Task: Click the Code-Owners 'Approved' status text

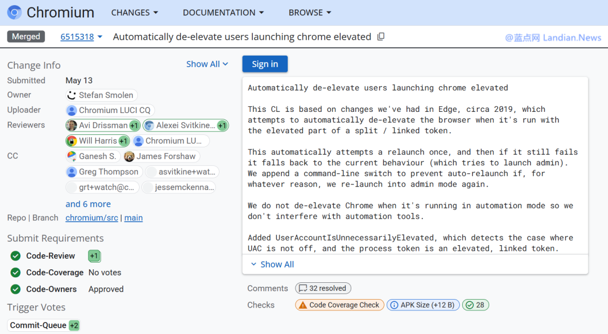Action: click(106, 289)
